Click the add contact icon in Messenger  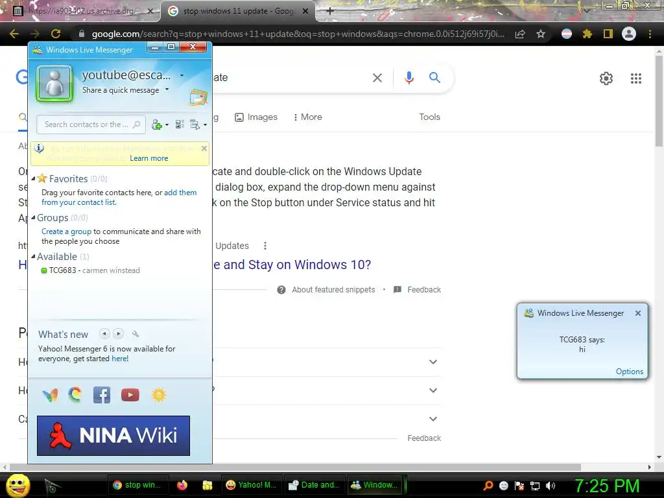[x=157, y=124]
